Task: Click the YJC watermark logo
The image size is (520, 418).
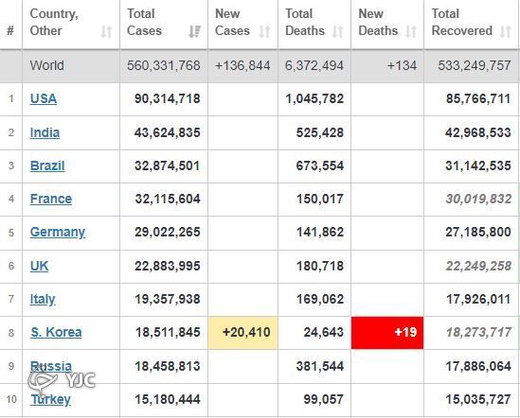Action: 62,380
